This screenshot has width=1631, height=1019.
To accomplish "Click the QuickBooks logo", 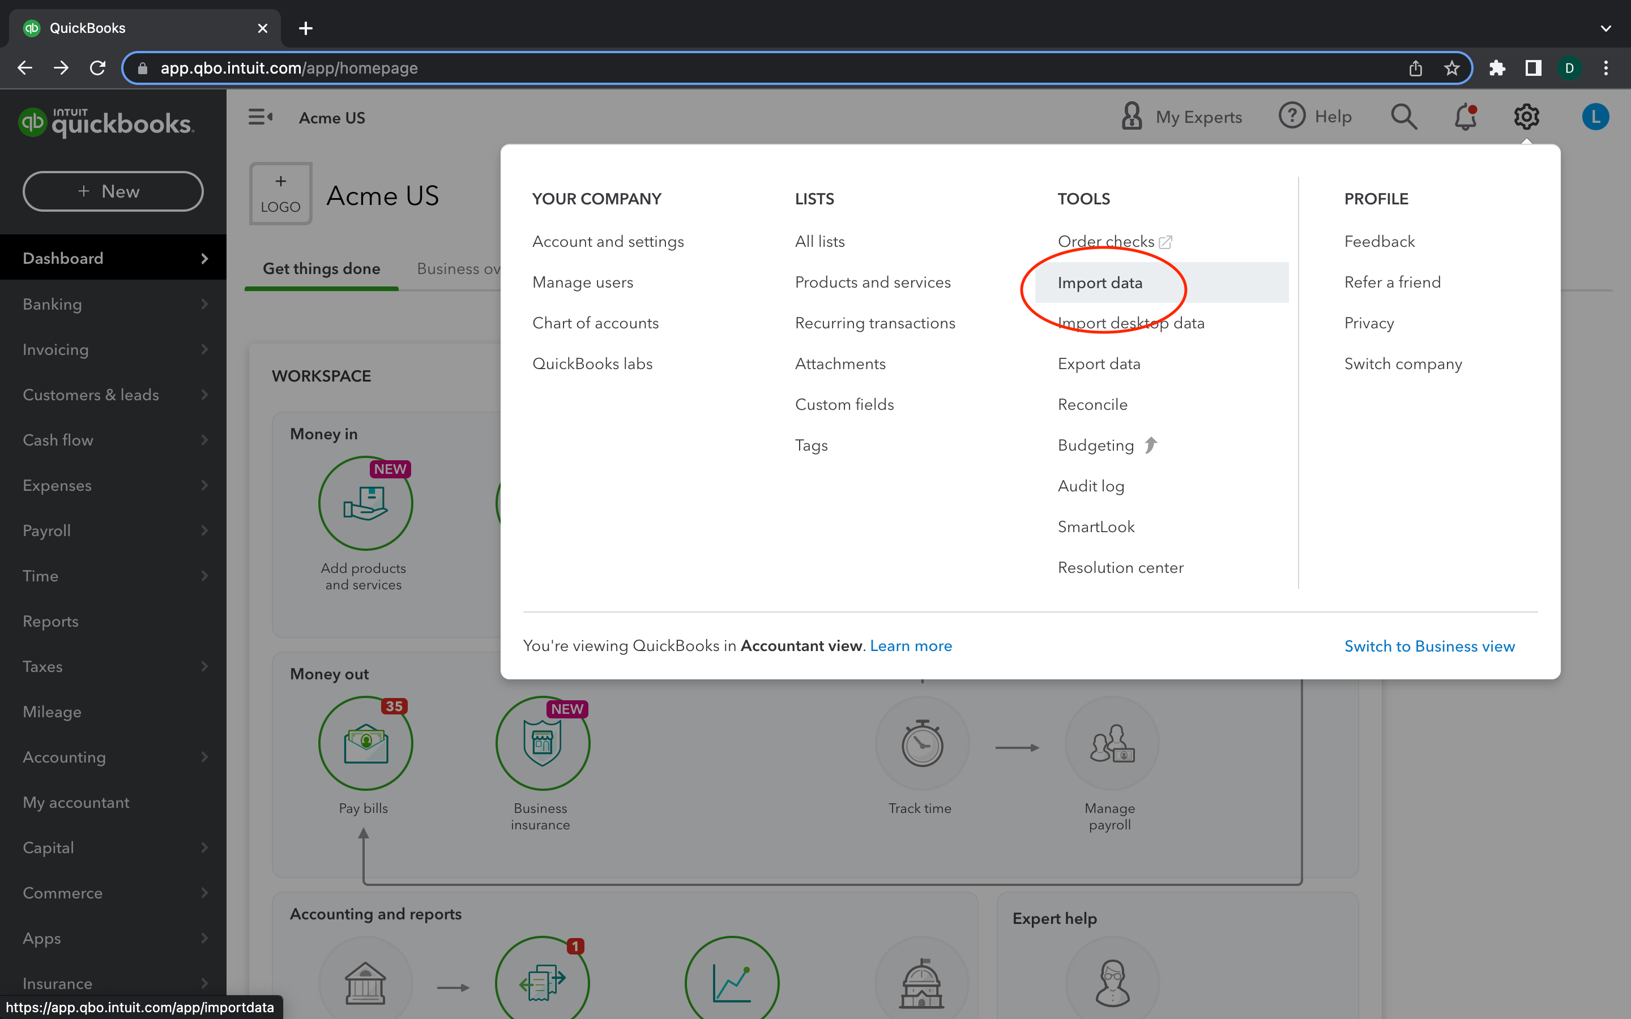I will pos(108,122).
